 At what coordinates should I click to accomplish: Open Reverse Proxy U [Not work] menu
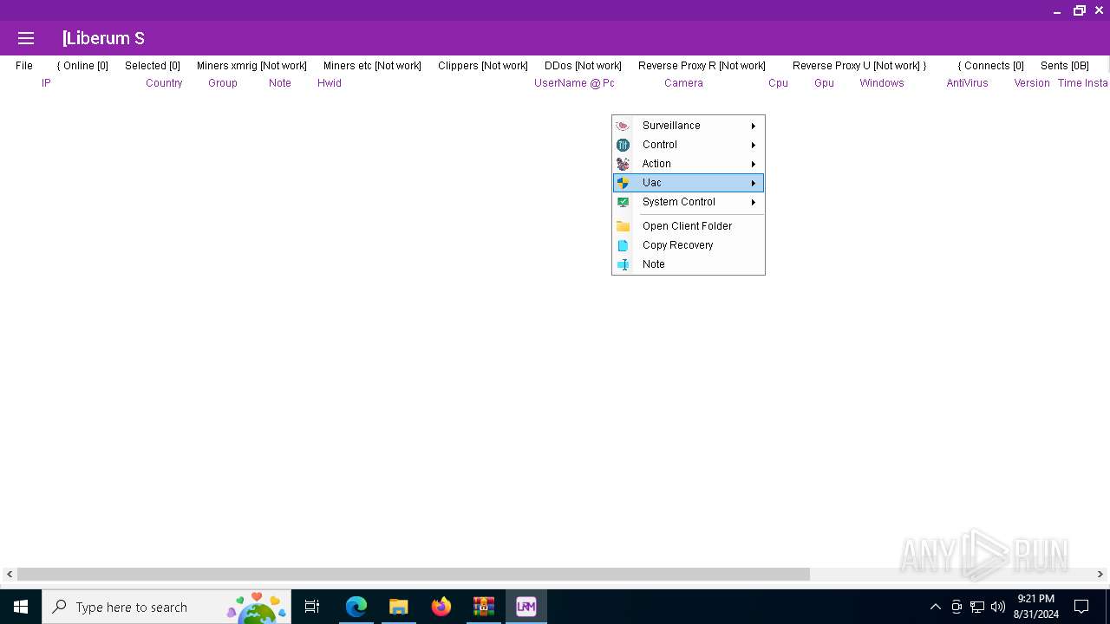click(859, 66)
